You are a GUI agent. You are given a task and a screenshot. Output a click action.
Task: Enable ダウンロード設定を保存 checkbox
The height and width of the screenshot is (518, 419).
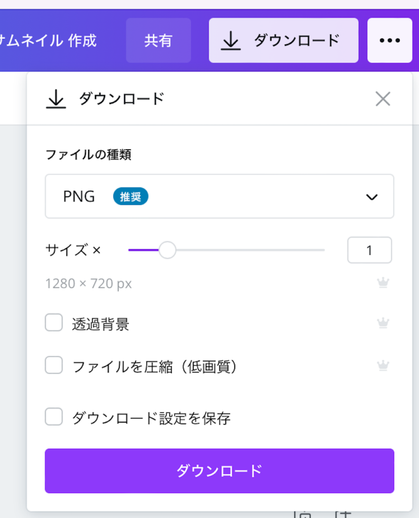(54, 417)
